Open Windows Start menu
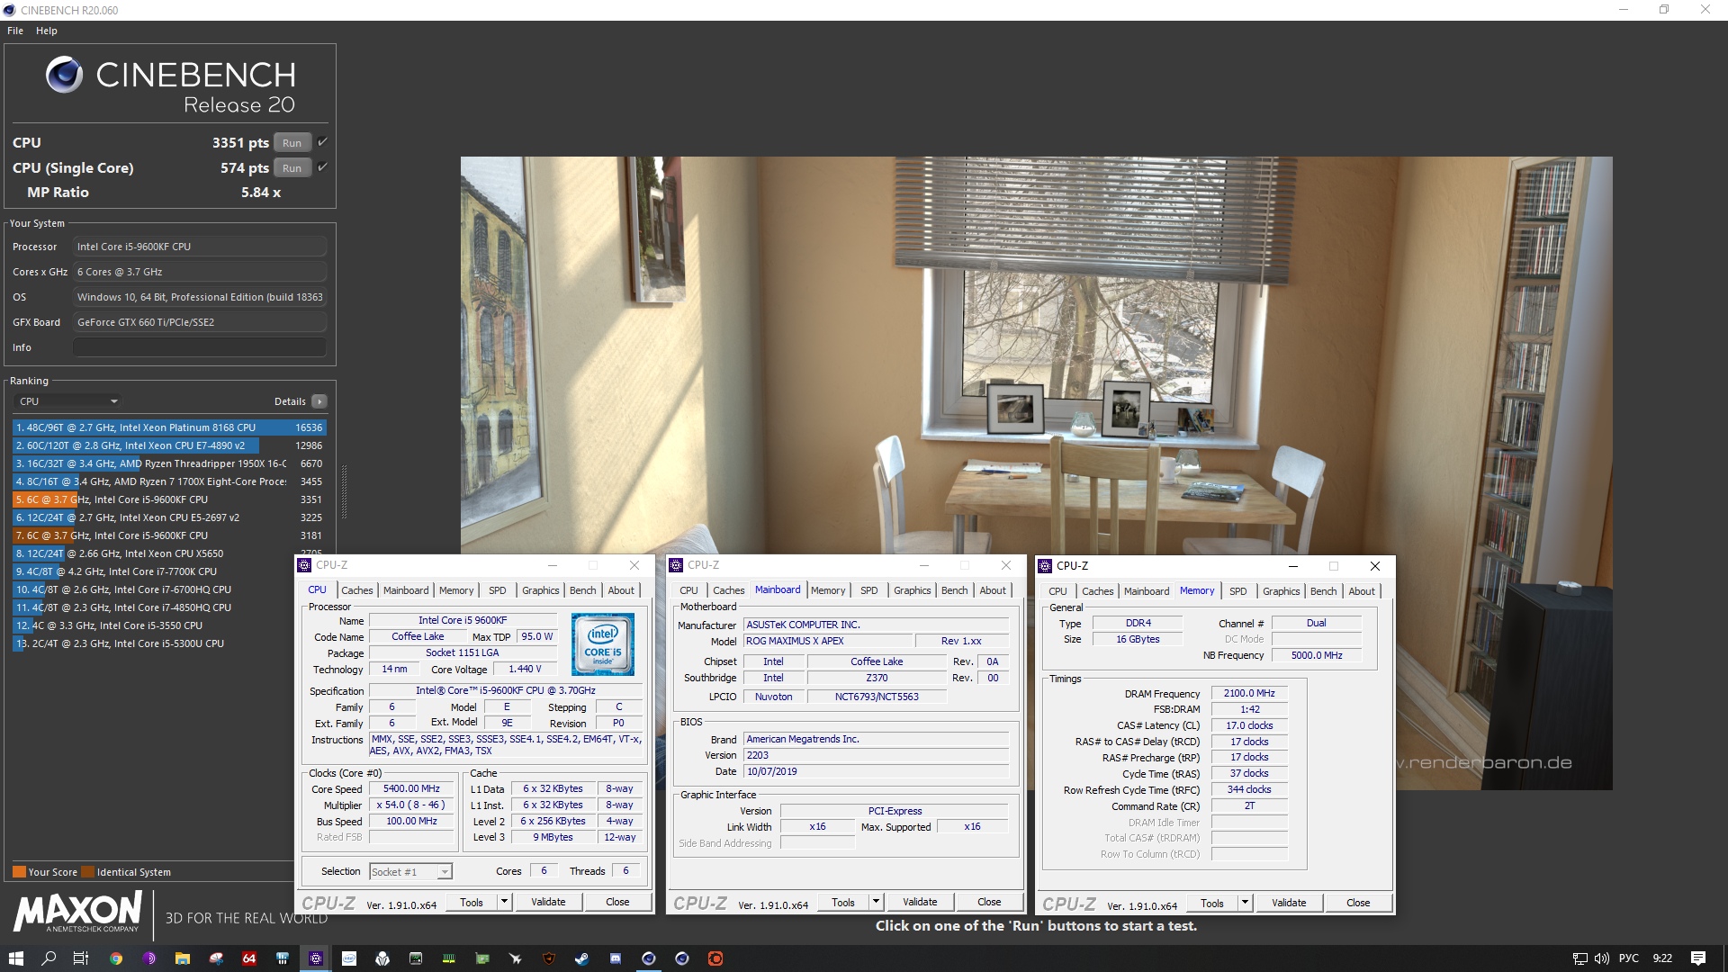The image size is (1728, 972). point(15,958)
